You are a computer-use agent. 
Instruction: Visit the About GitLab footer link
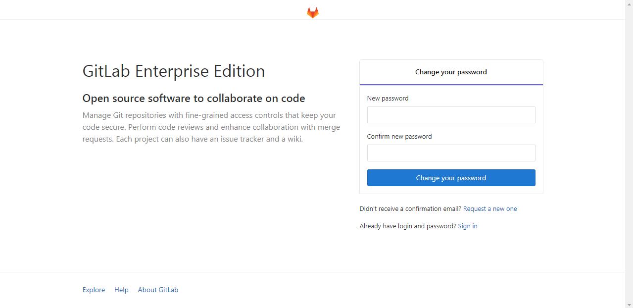pyautogui.click(x=158, y=290)
